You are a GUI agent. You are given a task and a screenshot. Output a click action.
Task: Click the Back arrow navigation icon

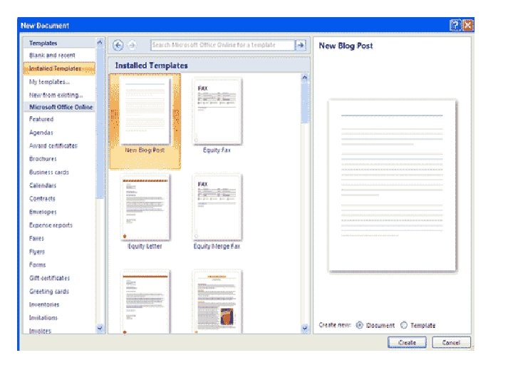coord(118,45)
